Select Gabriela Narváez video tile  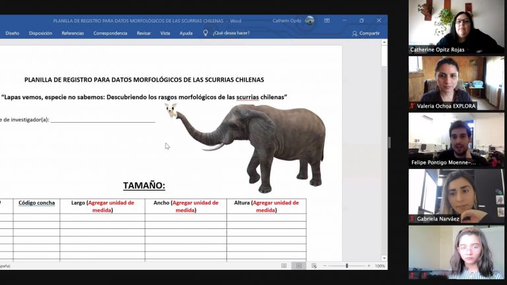click(x=456, y=196)
